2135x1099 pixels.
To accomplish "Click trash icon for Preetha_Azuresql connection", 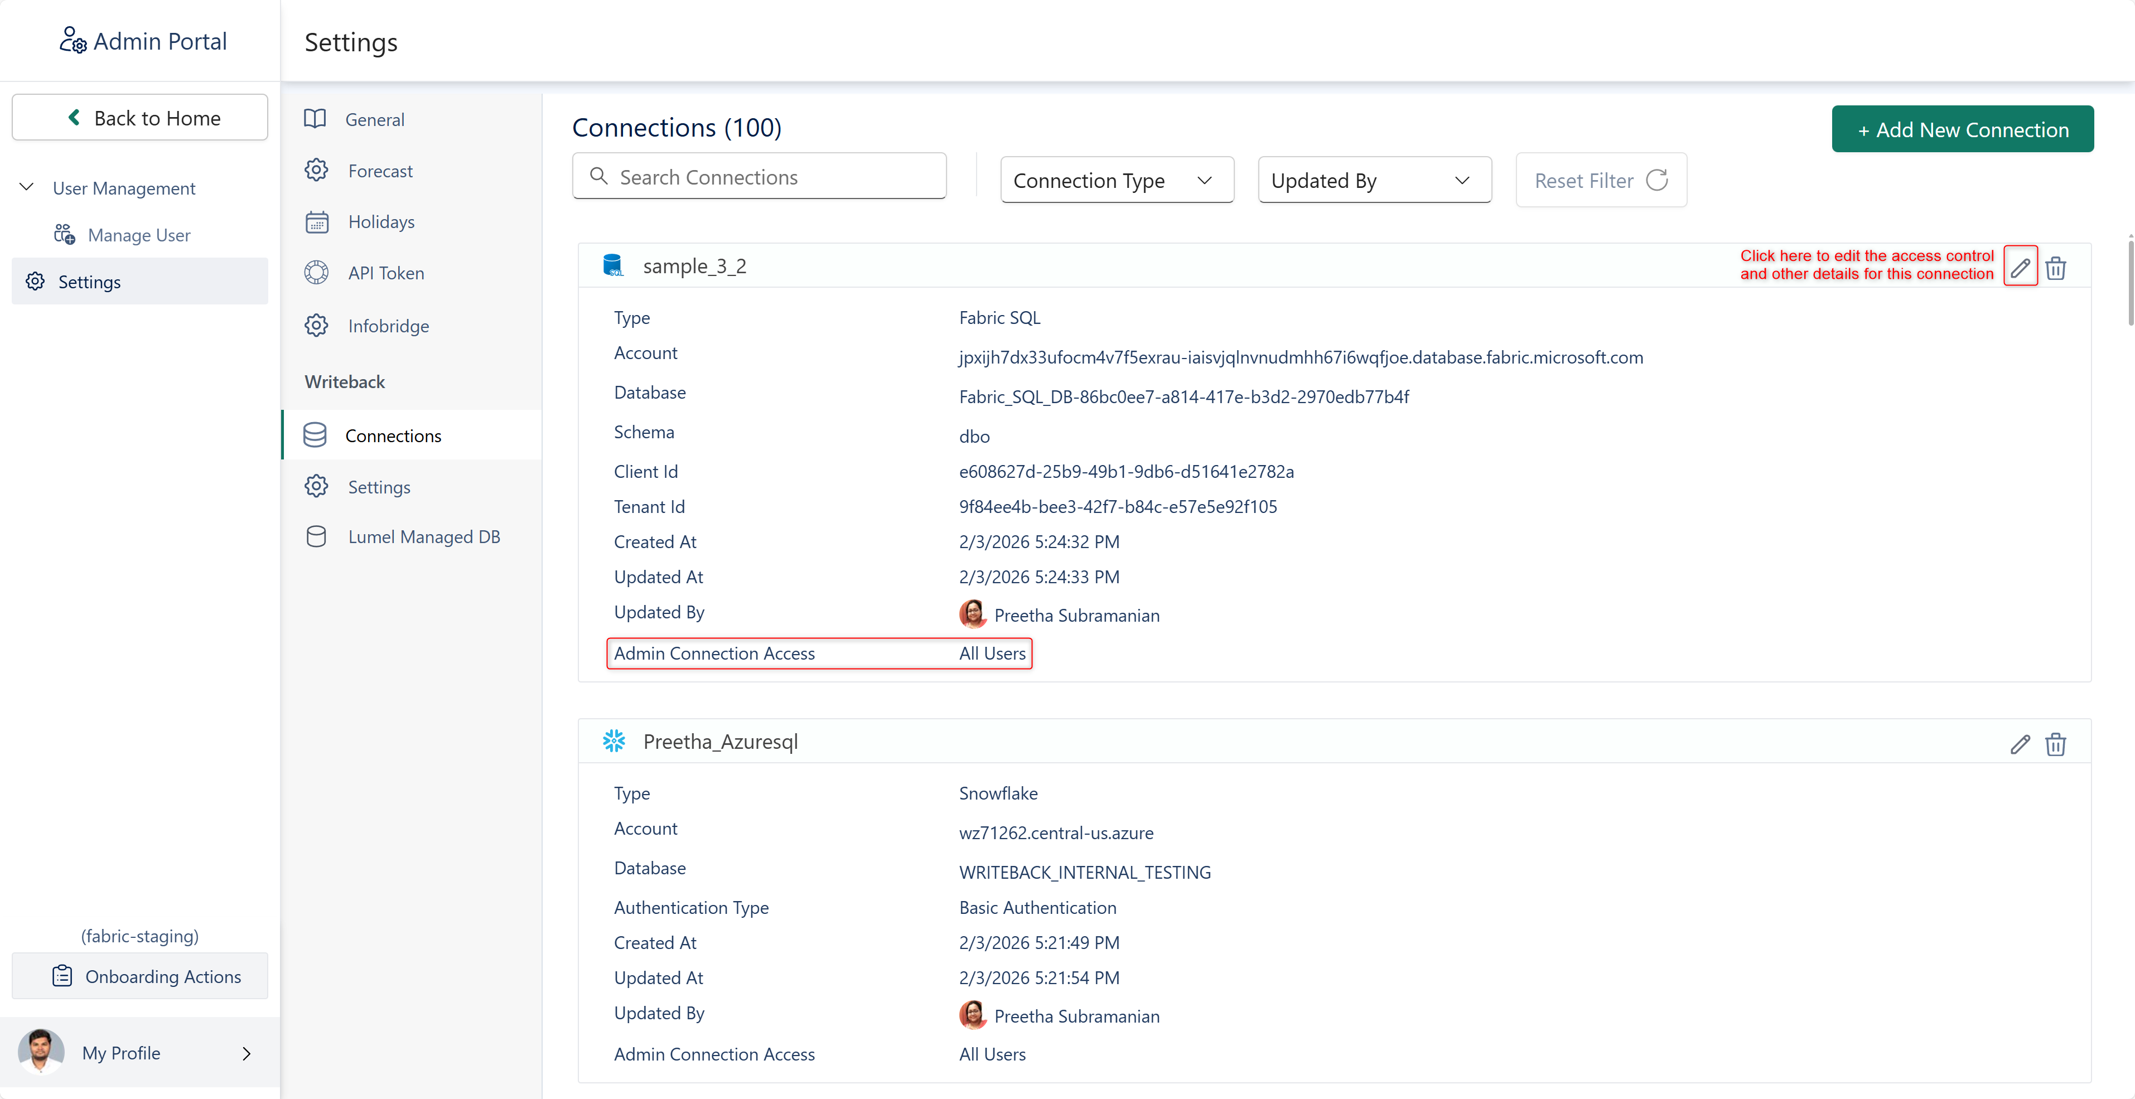I will point(2055,743).
